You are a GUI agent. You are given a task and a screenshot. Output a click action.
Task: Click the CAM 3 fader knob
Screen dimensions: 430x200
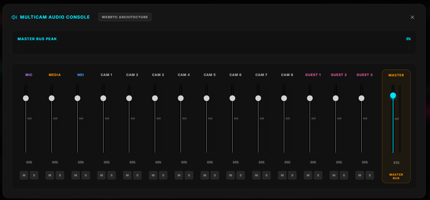155,98
